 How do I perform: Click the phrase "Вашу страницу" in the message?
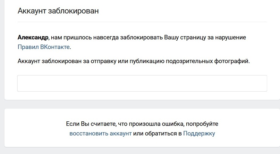coord(185,37)
